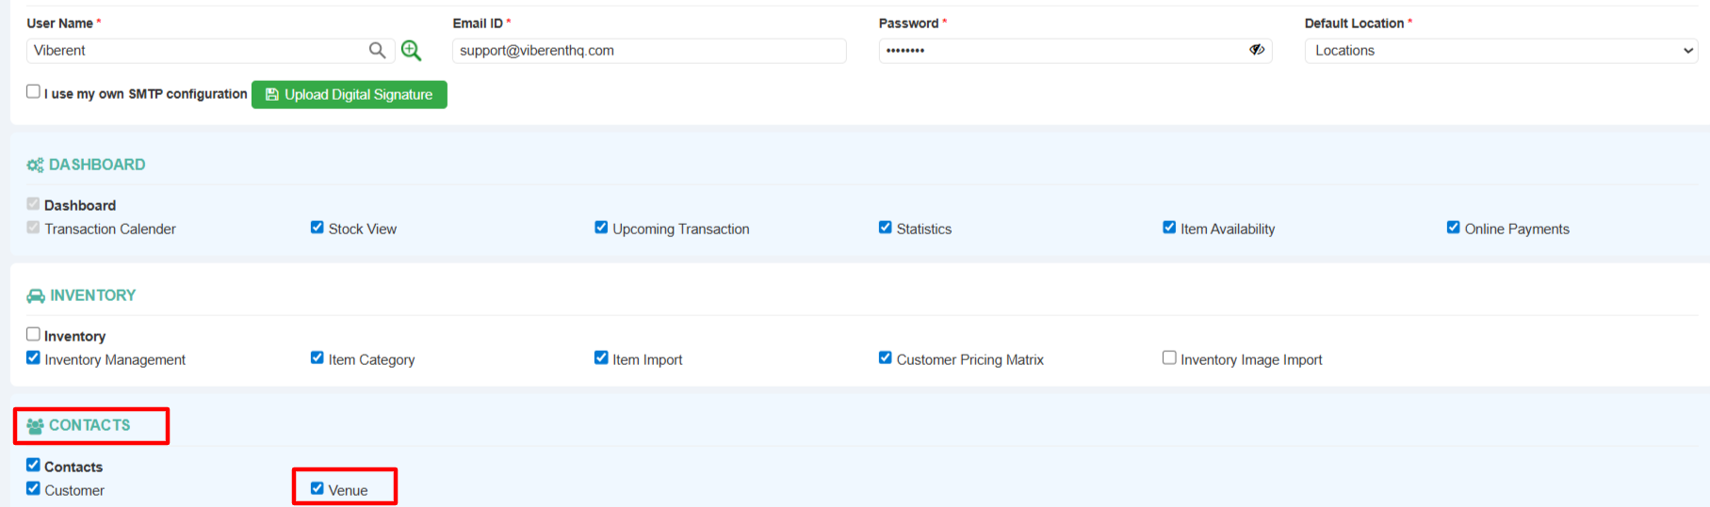Open the Default Location dropdown
This screenshot has height=507, width=1710.
(1501, 51)
